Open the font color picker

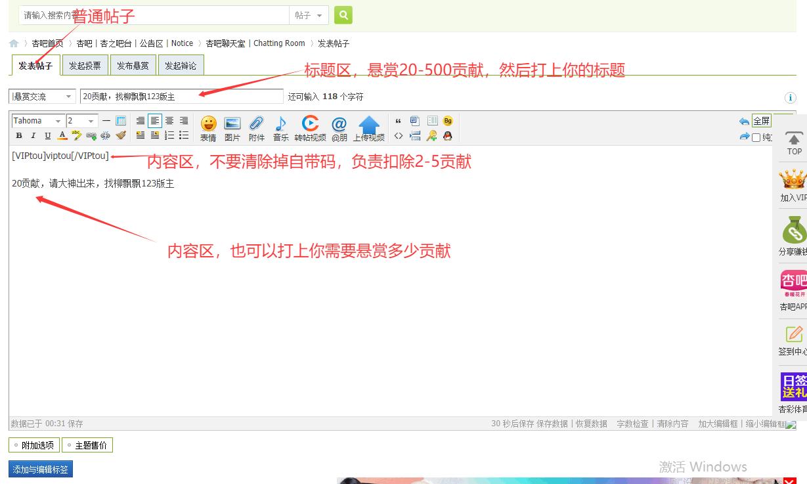(x=62, y=135)
